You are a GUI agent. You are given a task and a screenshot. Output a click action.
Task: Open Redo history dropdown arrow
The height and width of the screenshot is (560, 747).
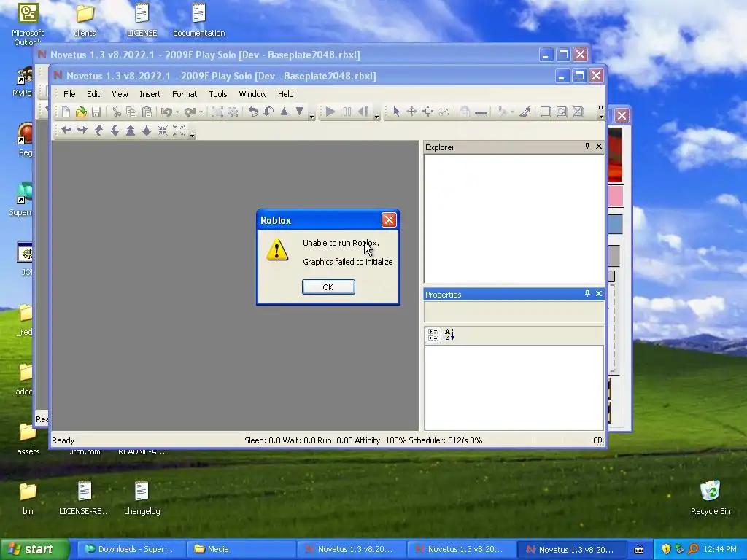201,112
